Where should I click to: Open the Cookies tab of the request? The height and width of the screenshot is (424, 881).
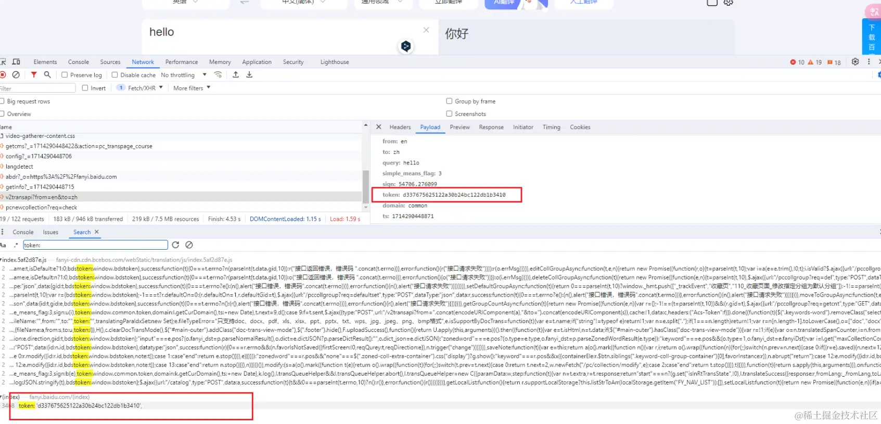tap(580, 127)
